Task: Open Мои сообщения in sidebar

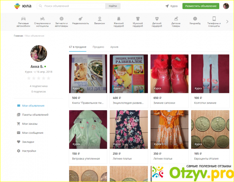Action: 32,133
